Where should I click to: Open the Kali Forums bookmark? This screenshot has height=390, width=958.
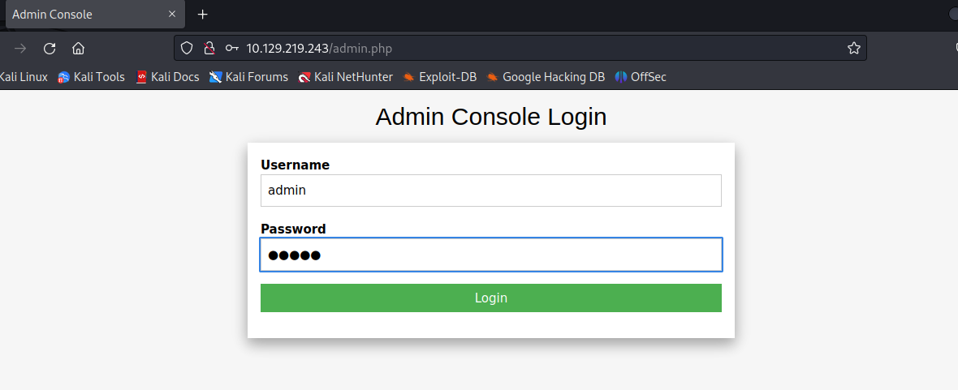click(x=248, y=77)
